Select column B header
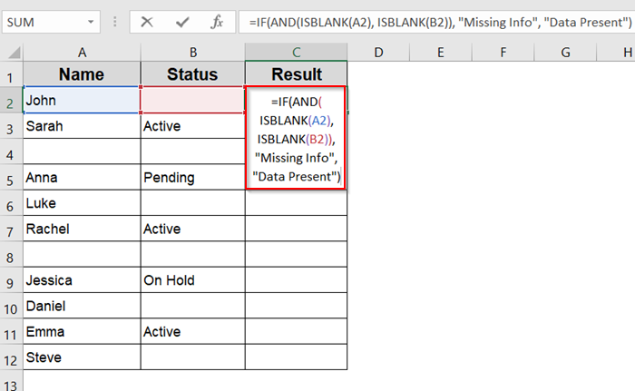This screenshot has height=391, width=635. pos(192,53)
